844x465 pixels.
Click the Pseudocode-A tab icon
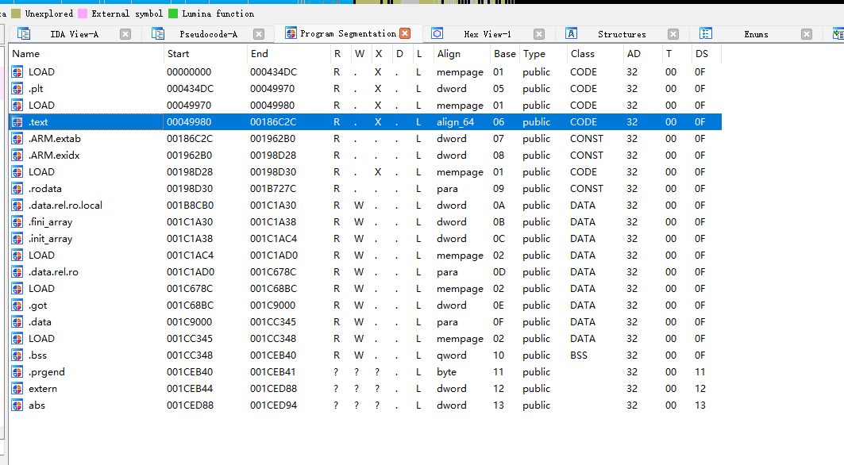(158, 34)
